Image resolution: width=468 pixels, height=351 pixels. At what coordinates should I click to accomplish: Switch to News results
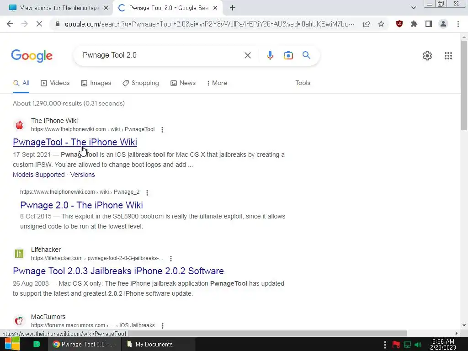pyautogui.click(x=183, y=83)
